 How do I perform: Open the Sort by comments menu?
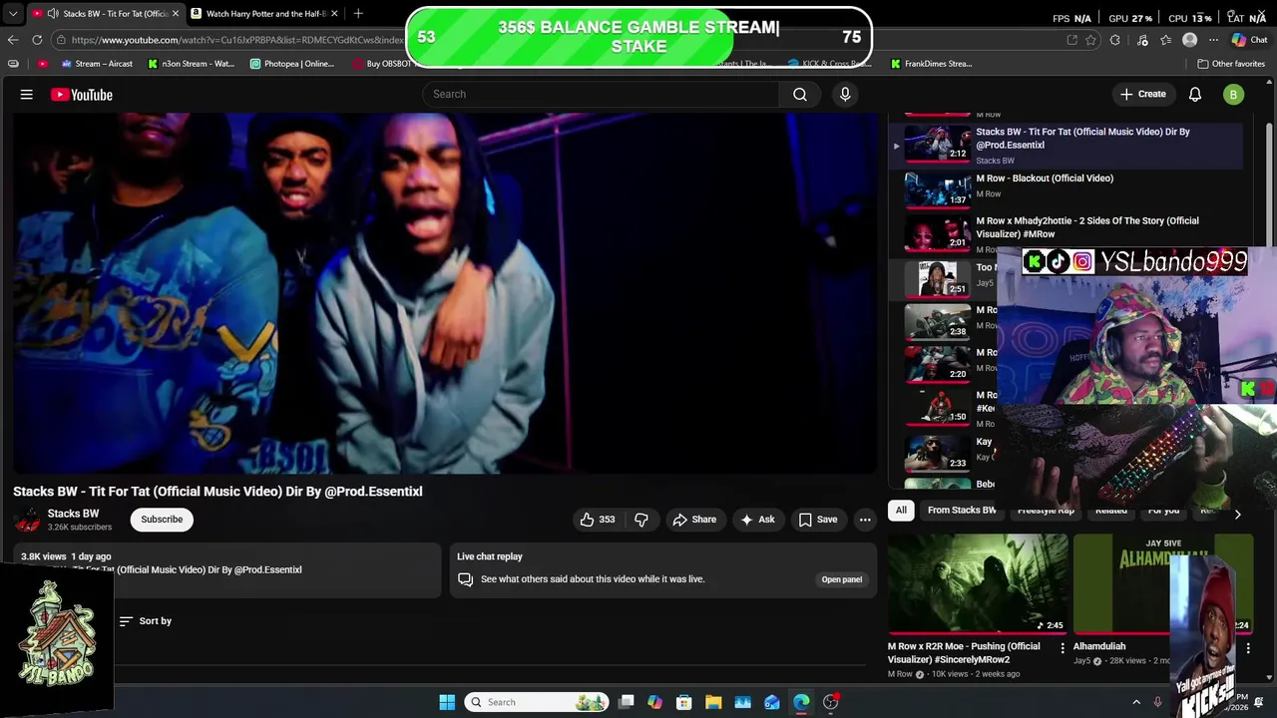[146, 621]
